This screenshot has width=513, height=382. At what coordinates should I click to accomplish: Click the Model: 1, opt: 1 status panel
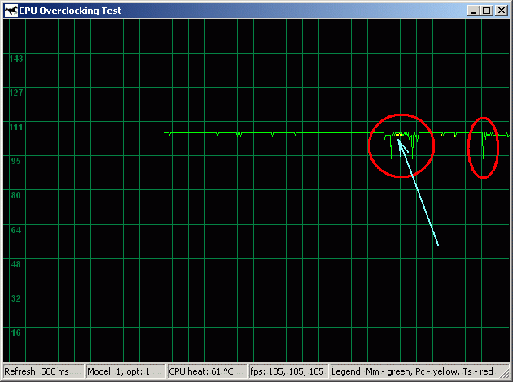[x=125, y=371]
